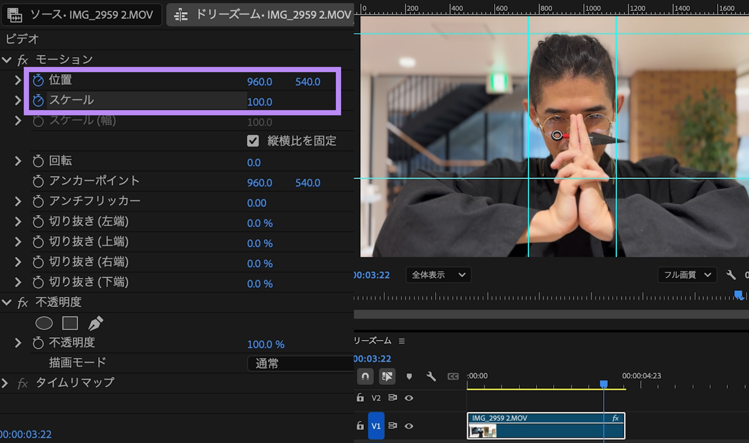The width and height of the screenshot is (749, 443).
Task: Toggle animation stopwatch for アンチフリッカー
Action: pos(38,202)
